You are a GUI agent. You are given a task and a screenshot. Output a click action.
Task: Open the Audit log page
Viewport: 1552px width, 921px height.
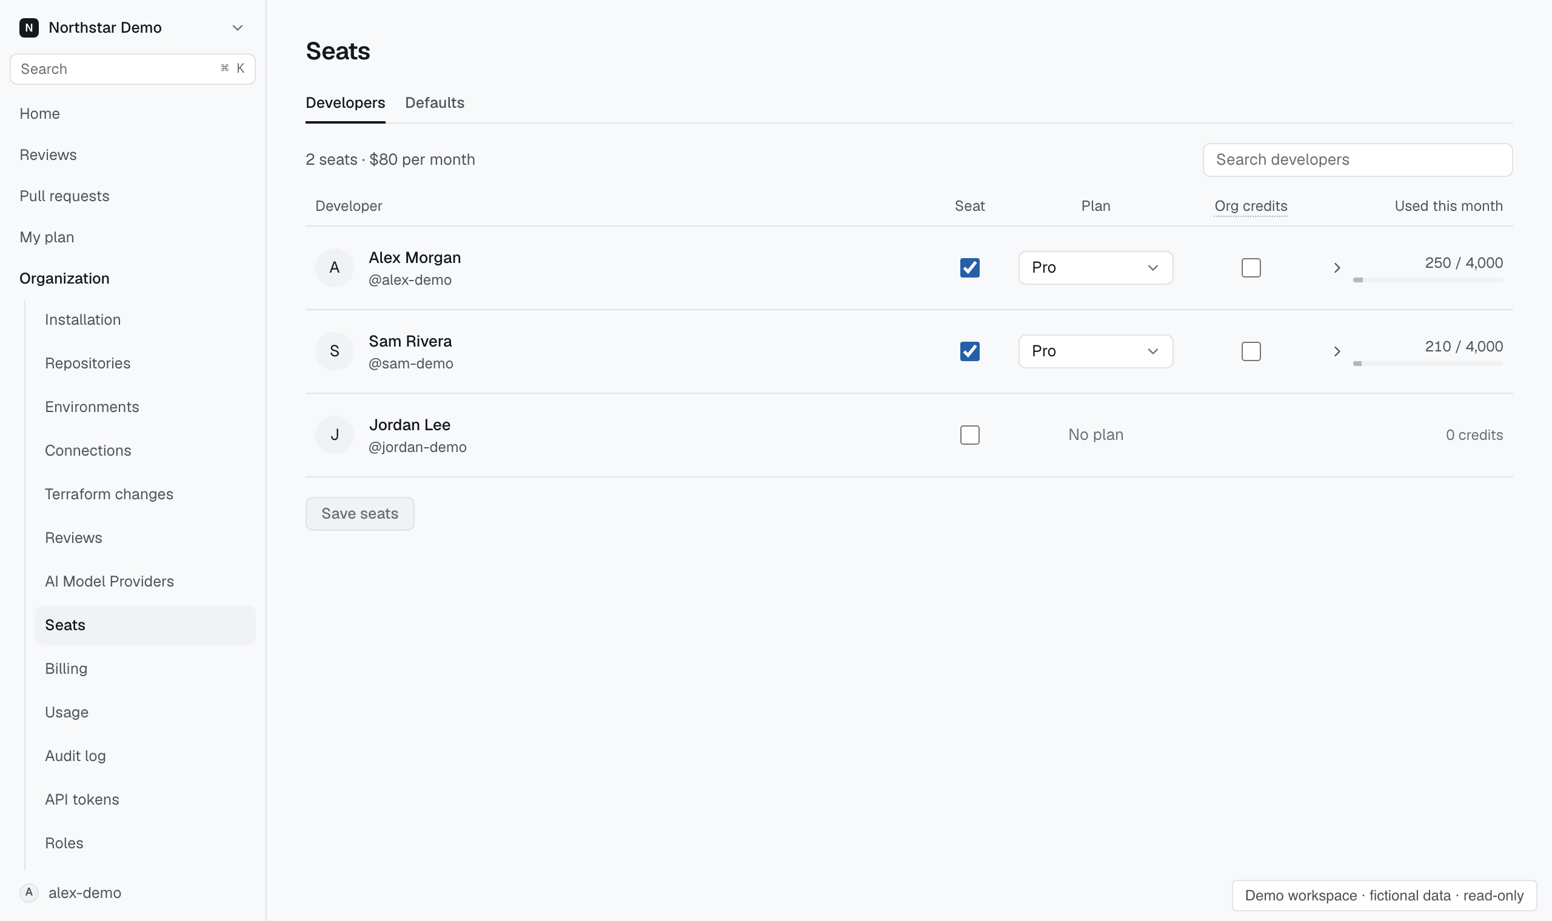[x=75, y=756]
